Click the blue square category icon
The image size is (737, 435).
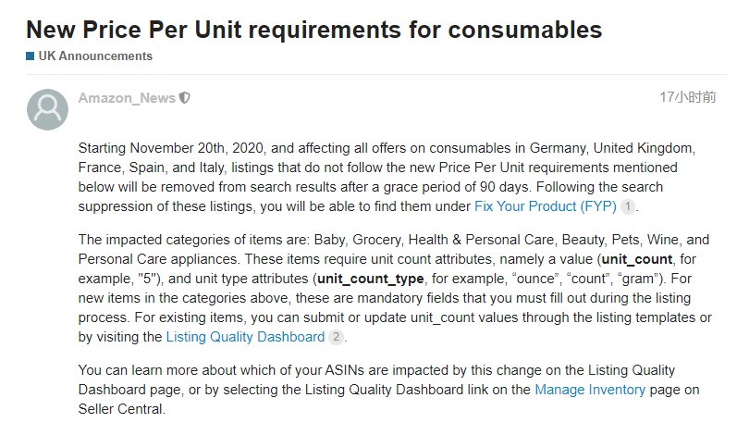31,56
